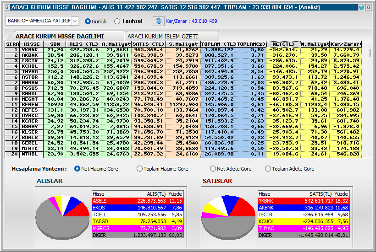
Task: Select the BFREN row in the table
Action: 183,105
